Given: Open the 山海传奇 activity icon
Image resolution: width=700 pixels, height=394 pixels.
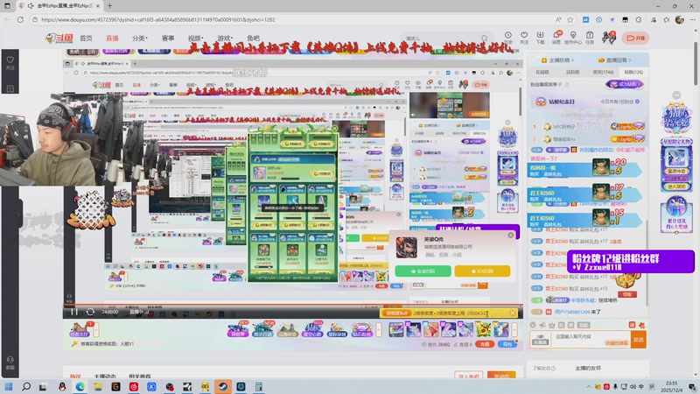Looking at the screenshot, I should [288, 330].
